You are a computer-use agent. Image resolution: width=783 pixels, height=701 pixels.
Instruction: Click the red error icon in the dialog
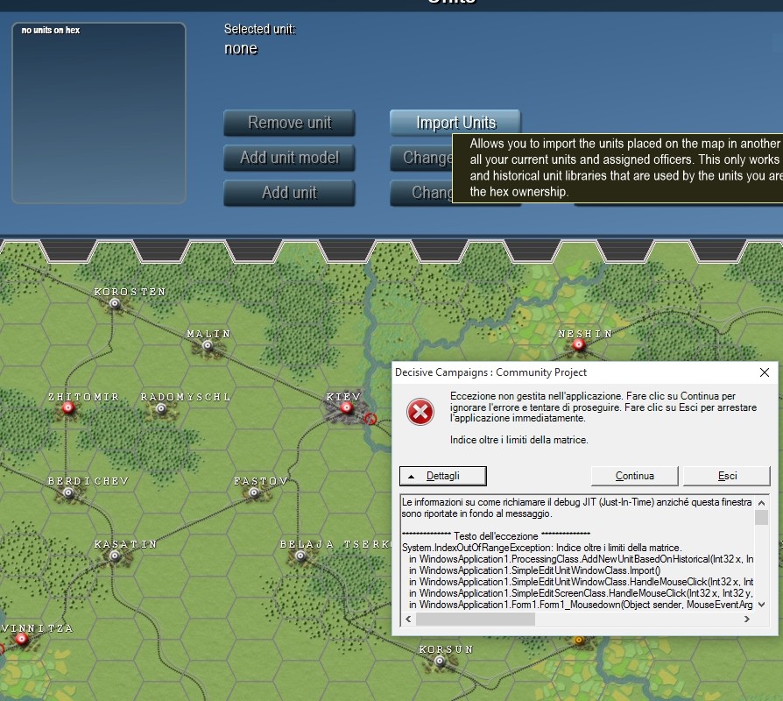click(420, 412)
